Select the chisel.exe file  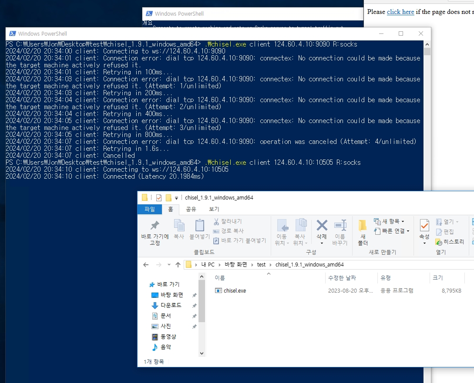[235, 290]
